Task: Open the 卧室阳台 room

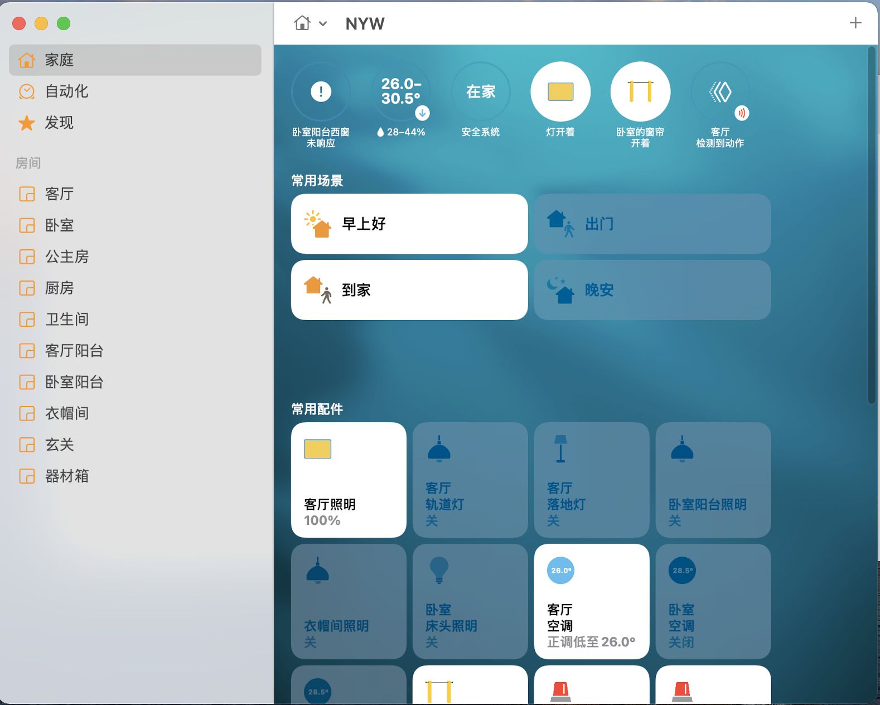Action: 135,382
